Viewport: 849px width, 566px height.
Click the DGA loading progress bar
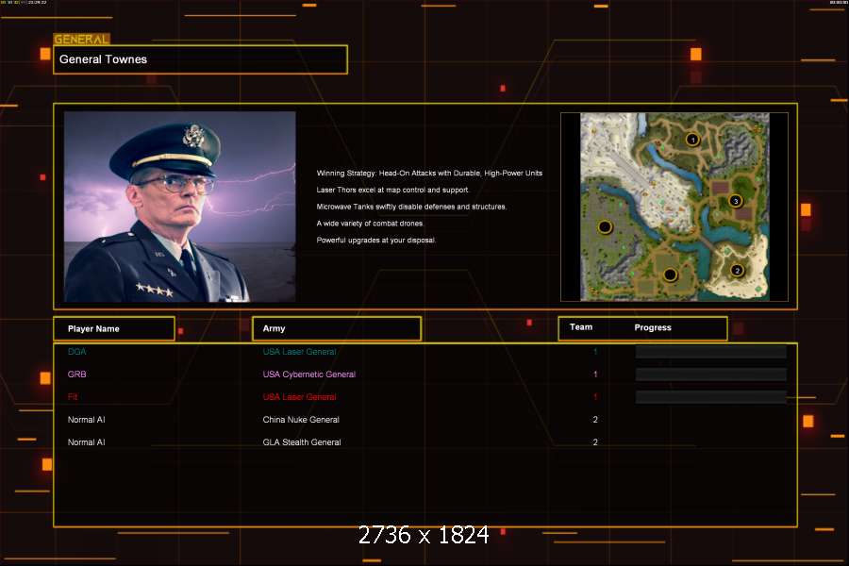(711, 352)
